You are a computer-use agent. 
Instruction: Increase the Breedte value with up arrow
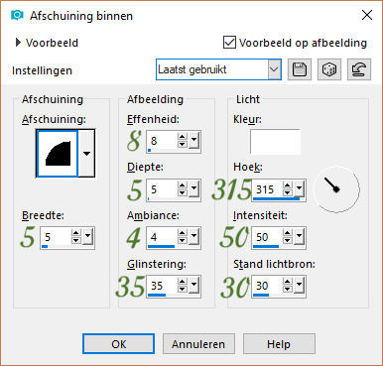(x=76, y=233)
